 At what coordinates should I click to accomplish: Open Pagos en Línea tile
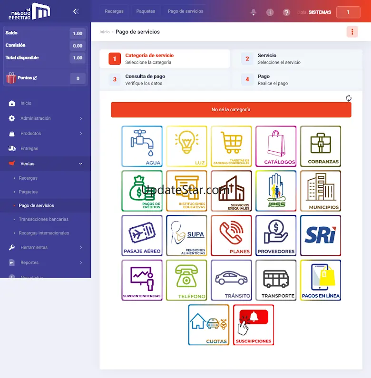click(321, 280)
